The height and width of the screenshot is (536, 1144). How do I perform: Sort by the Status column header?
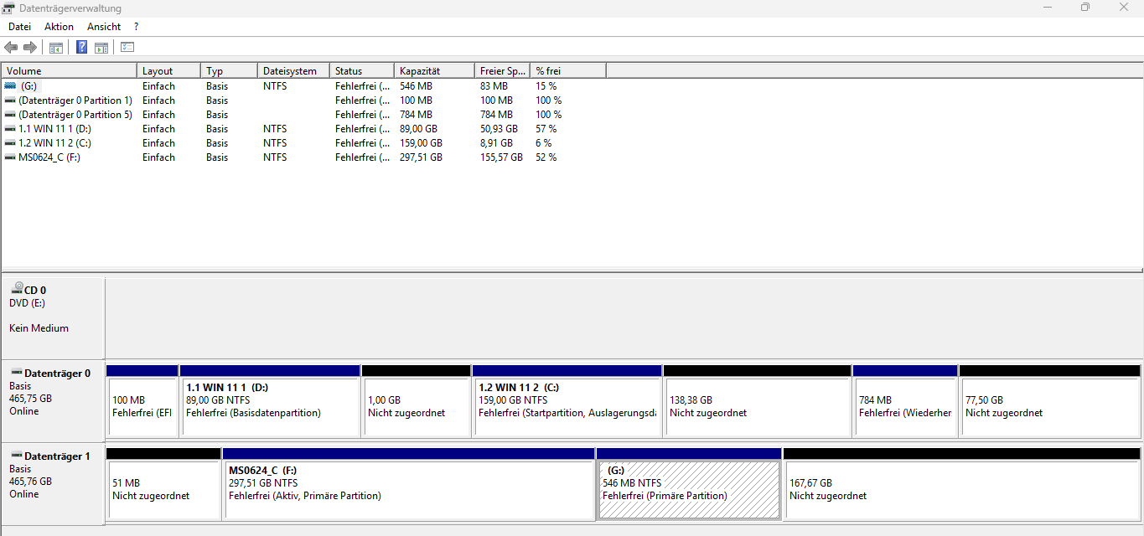[x=362, y=71]
